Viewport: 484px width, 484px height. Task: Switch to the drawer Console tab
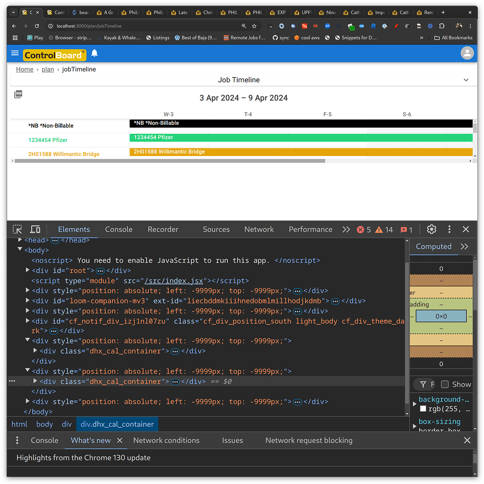pos(44,440)
